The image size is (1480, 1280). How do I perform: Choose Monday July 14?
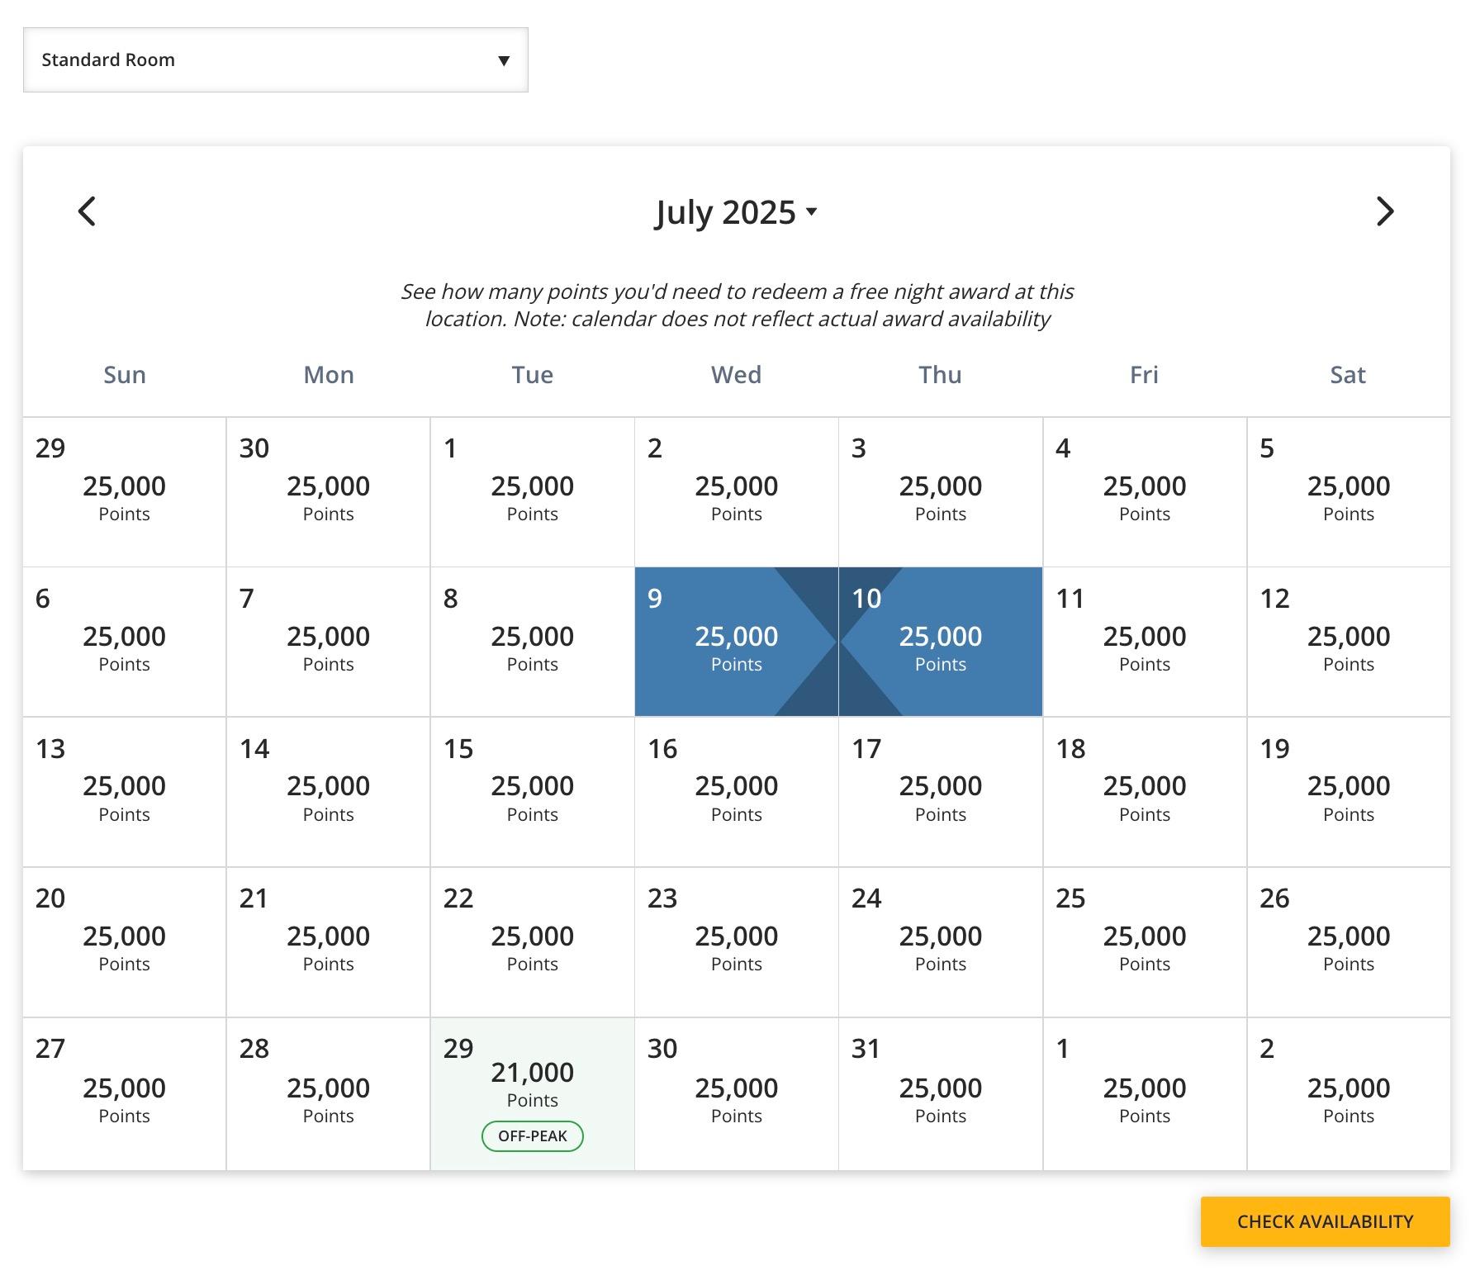click(x=328, y=792)
